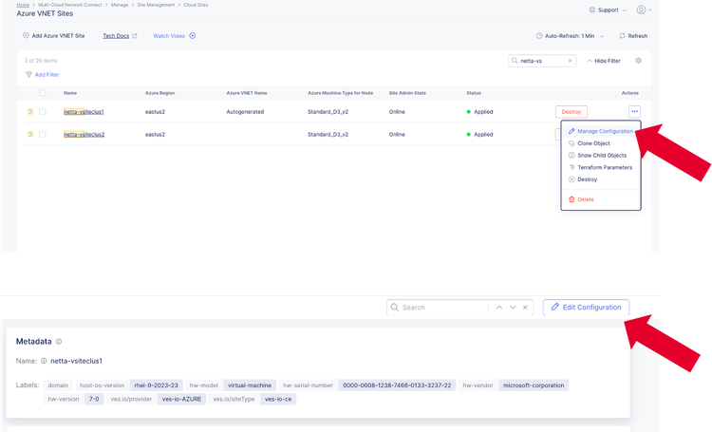
Task: Open the Auto-Refresh interval dropdown
Action: tap(572, 36)
